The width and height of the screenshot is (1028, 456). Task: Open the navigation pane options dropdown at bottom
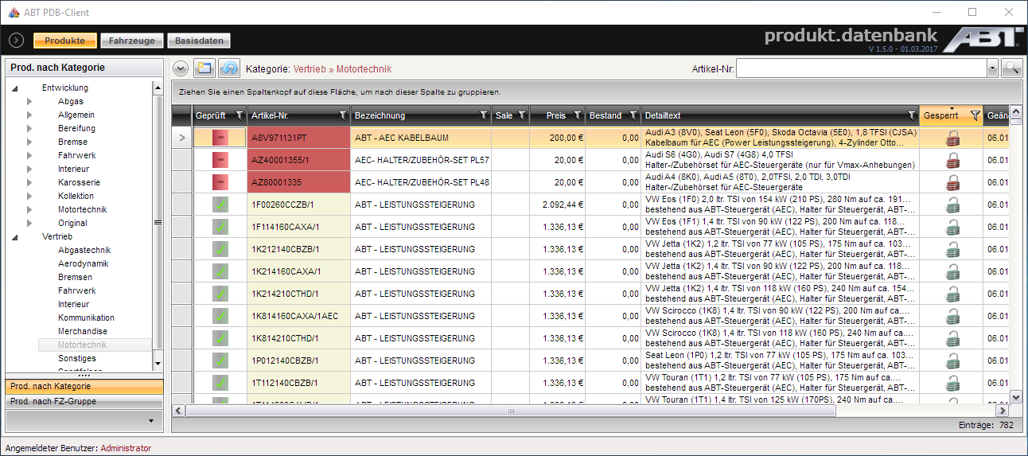(151, 420)
